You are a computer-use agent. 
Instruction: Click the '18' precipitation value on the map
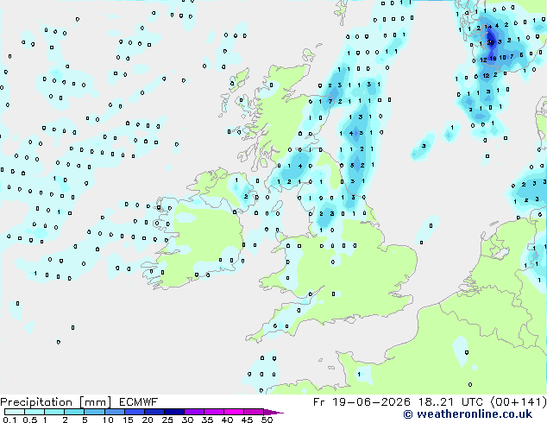pyautogui.click(x=493, y=59)
